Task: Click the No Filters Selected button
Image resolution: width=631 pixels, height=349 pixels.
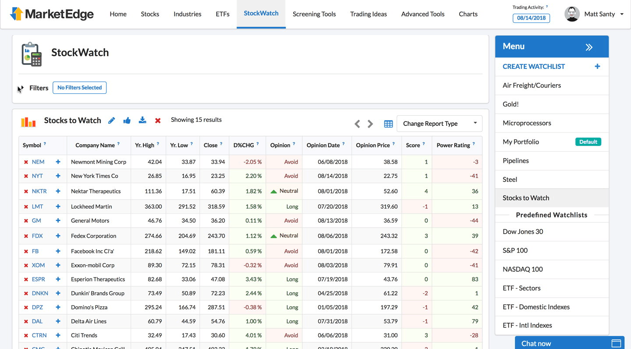Action: click(79, 88)
